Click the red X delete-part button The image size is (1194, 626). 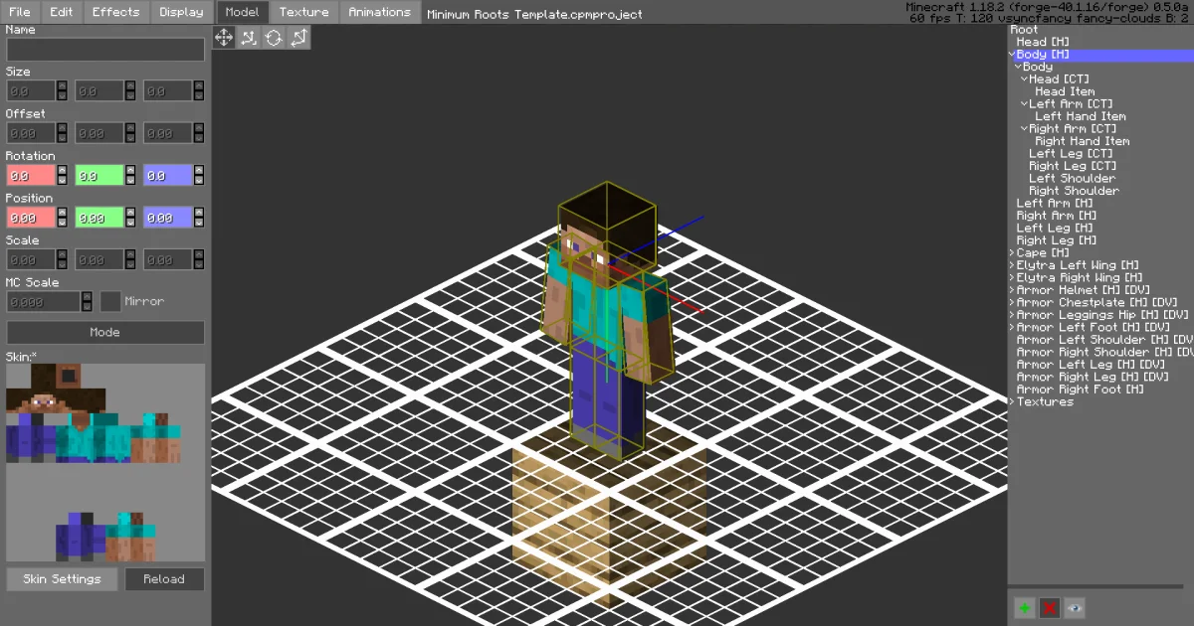(1050, 608)
